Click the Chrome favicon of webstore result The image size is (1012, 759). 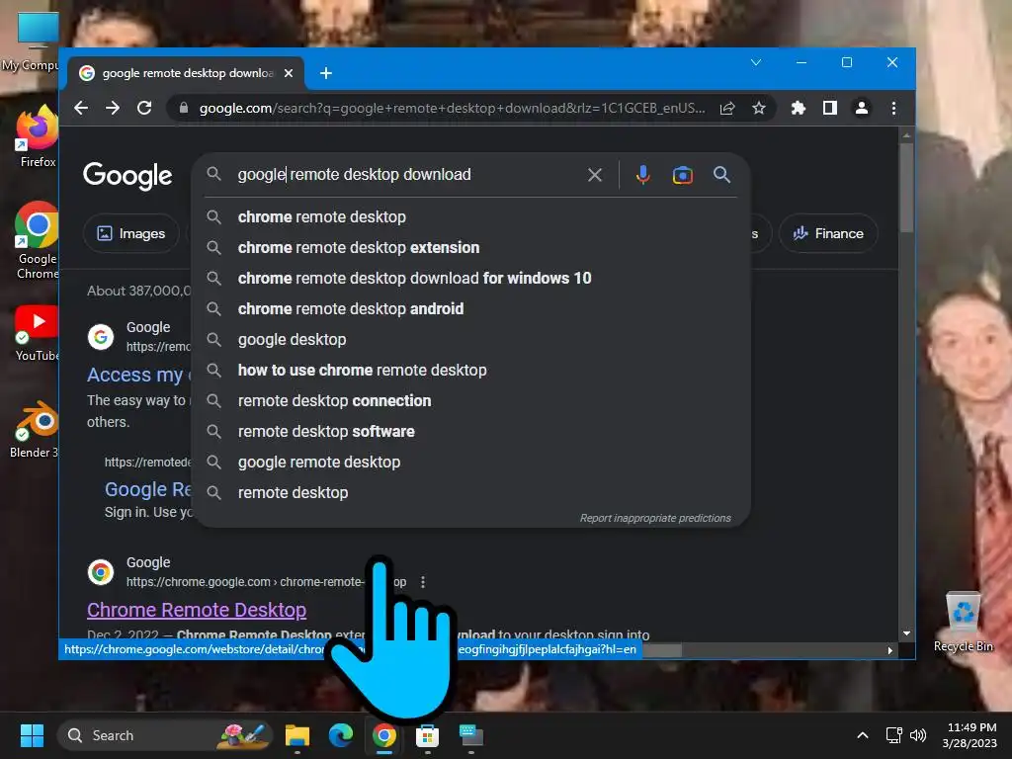pyautogui.click(x=101, y=572)
